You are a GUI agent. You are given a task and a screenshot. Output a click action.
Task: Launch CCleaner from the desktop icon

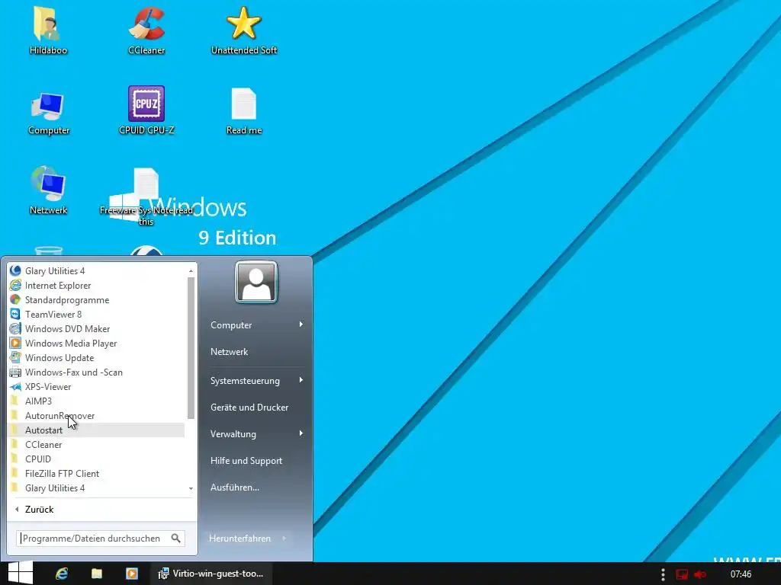point(146,30)
